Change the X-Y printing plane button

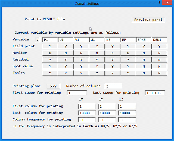pyautogui.click(x=53, y=86)
